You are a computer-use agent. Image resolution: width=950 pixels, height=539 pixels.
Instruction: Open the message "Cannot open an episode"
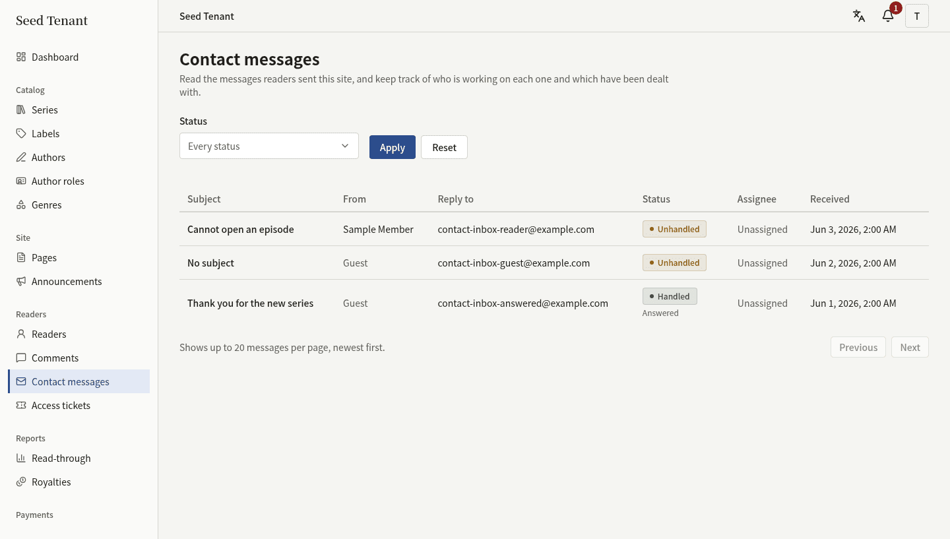point(241,229)
